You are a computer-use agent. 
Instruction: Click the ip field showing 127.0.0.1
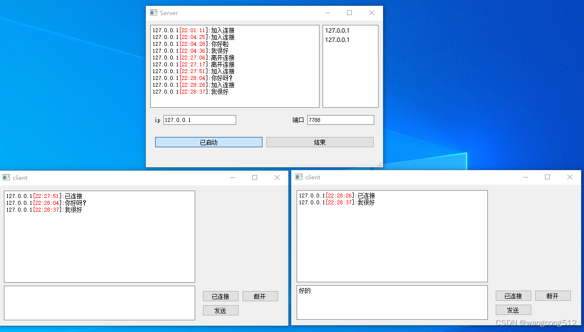199,119
